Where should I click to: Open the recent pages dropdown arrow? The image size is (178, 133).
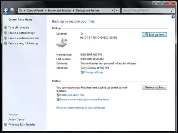coord(16,11)
